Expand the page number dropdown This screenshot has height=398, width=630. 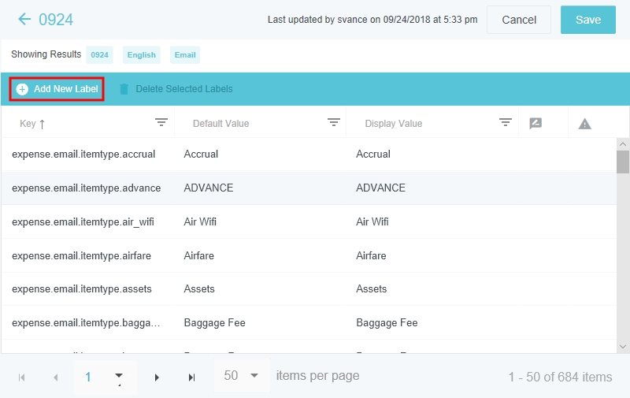(x=119, y=376)
